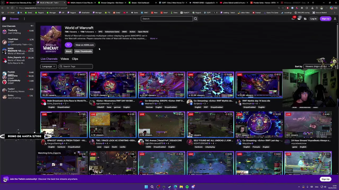Screen dimensions: 339x190
Task: Open File Explorer from the taskbar
Action: [x=181, y=187]
